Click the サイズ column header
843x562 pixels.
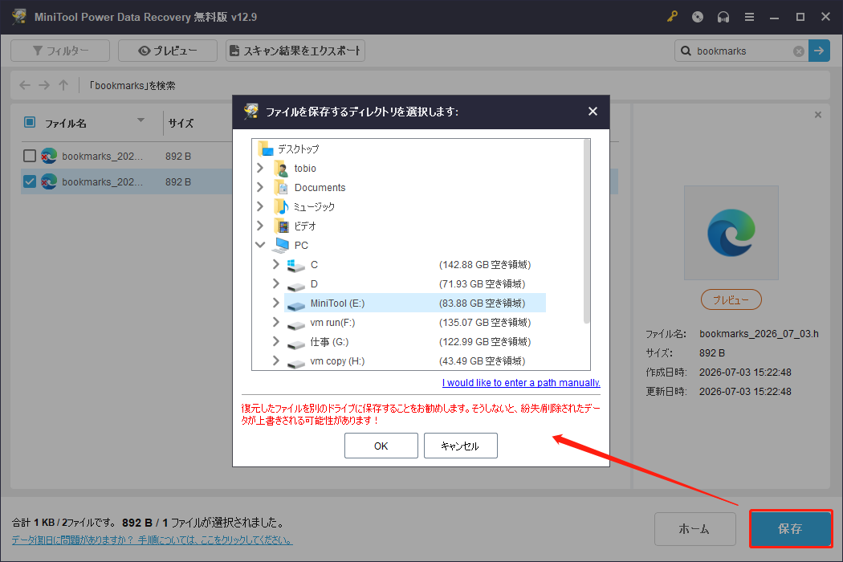click(181, 123)
